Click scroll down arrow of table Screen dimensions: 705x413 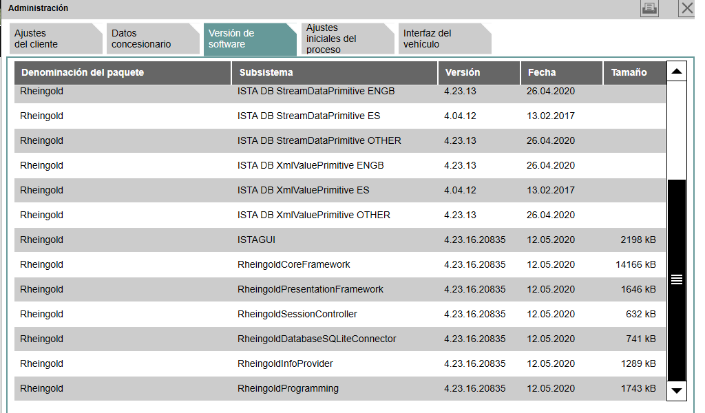(x=677, y=390)
